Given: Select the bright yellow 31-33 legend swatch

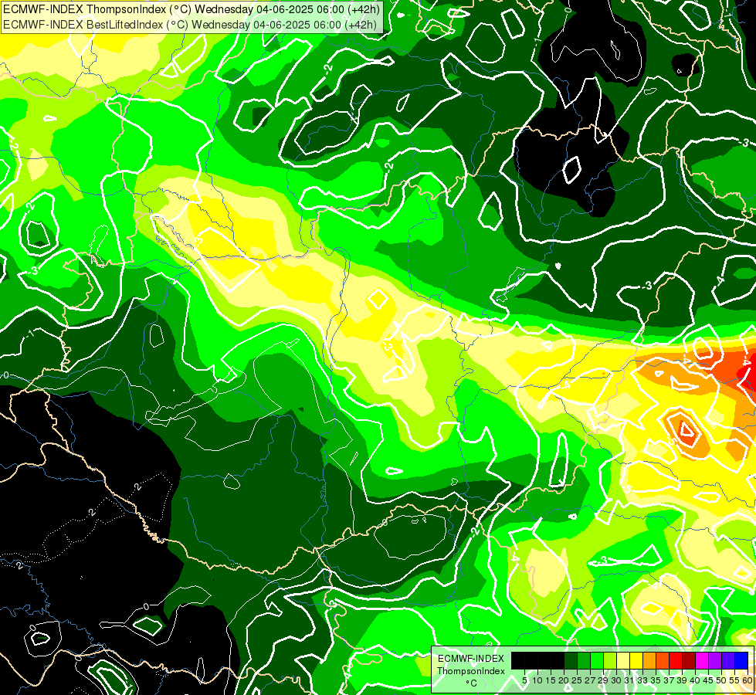Looking at the screenshot, I should click(x=636, y=660).
